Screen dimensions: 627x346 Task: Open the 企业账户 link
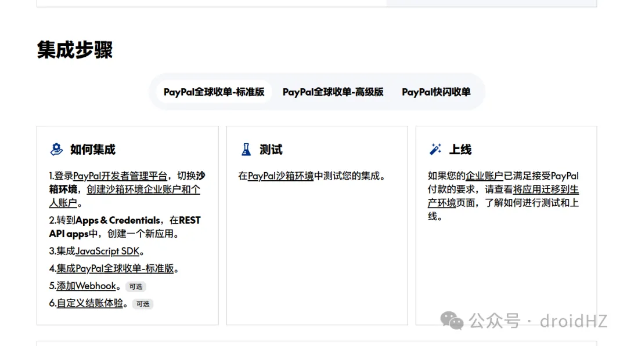(484, 176)
